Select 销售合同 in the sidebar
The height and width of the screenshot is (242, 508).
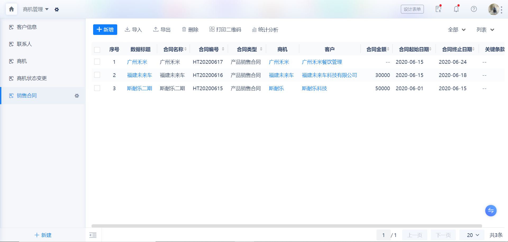[43, 95]
